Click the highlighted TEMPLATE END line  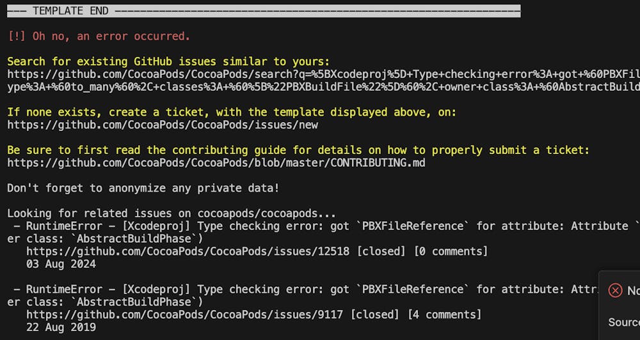(x=264, y=11)
